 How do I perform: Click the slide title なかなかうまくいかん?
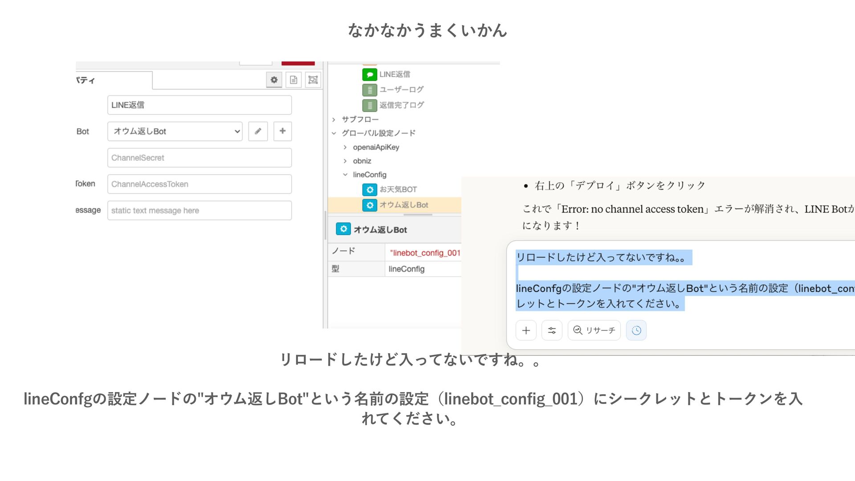427,30
